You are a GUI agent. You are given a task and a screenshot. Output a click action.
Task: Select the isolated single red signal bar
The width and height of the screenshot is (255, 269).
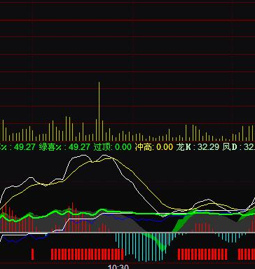pyautogui.click(x=33, y=254)
